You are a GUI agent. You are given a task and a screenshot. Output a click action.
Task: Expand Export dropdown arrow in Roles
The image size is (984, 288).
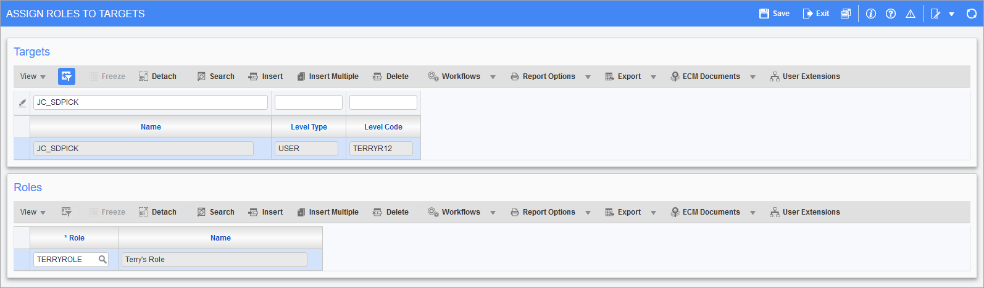tap(653, 213)
